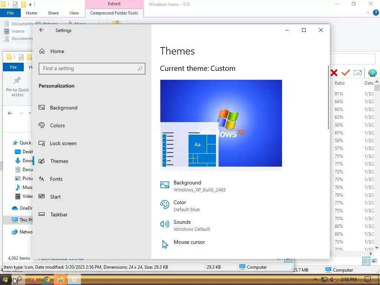The height and width of the screenshot is (285, 380).
Task: Switch to Settings gear on the taskbar
Action: point(74,280)
